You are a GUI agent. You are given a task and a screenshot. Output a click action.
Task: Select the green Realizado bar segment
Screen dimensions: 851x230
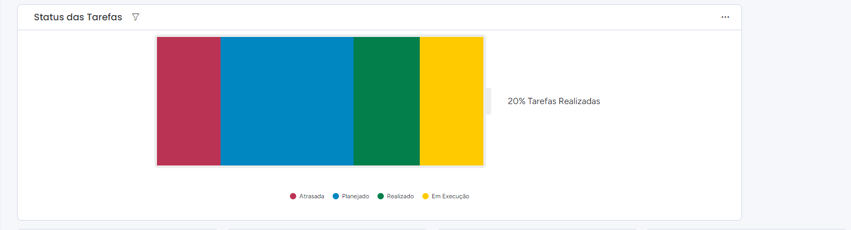click(x=386, y=101)
